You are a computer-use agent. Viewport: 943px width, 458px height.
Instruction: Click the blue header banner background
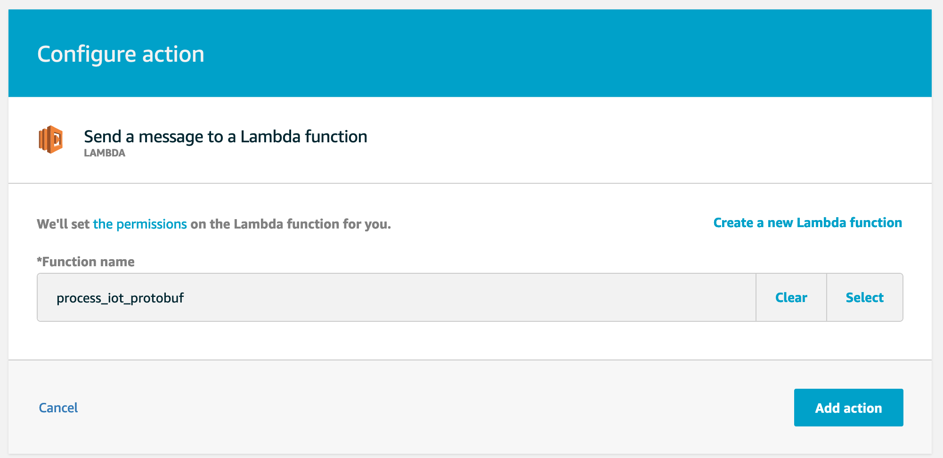(565, 53)
